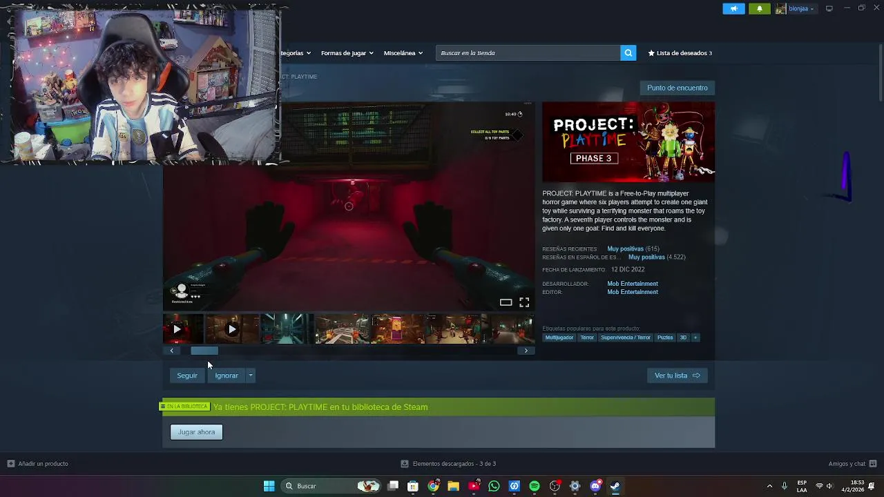This screenshot has width=884, height=497.
Task: Open network and volume quick settings
Action: (x=824, y=486)
